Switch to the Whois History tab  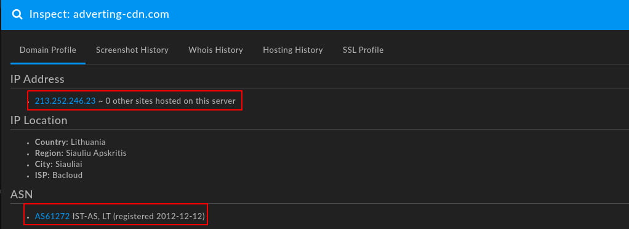pos(215,50)
